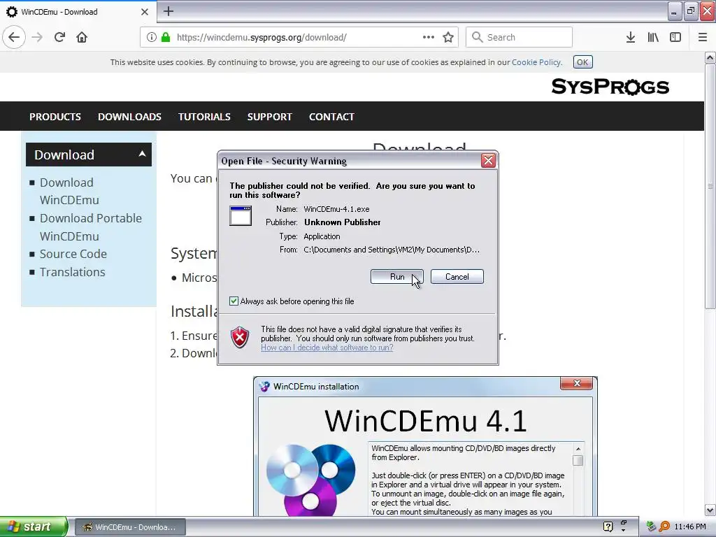This screenshot has width=716, height=537.
Task: Click the WinCDEmu-4.1.exe file name text
Action: pos(336,209)
